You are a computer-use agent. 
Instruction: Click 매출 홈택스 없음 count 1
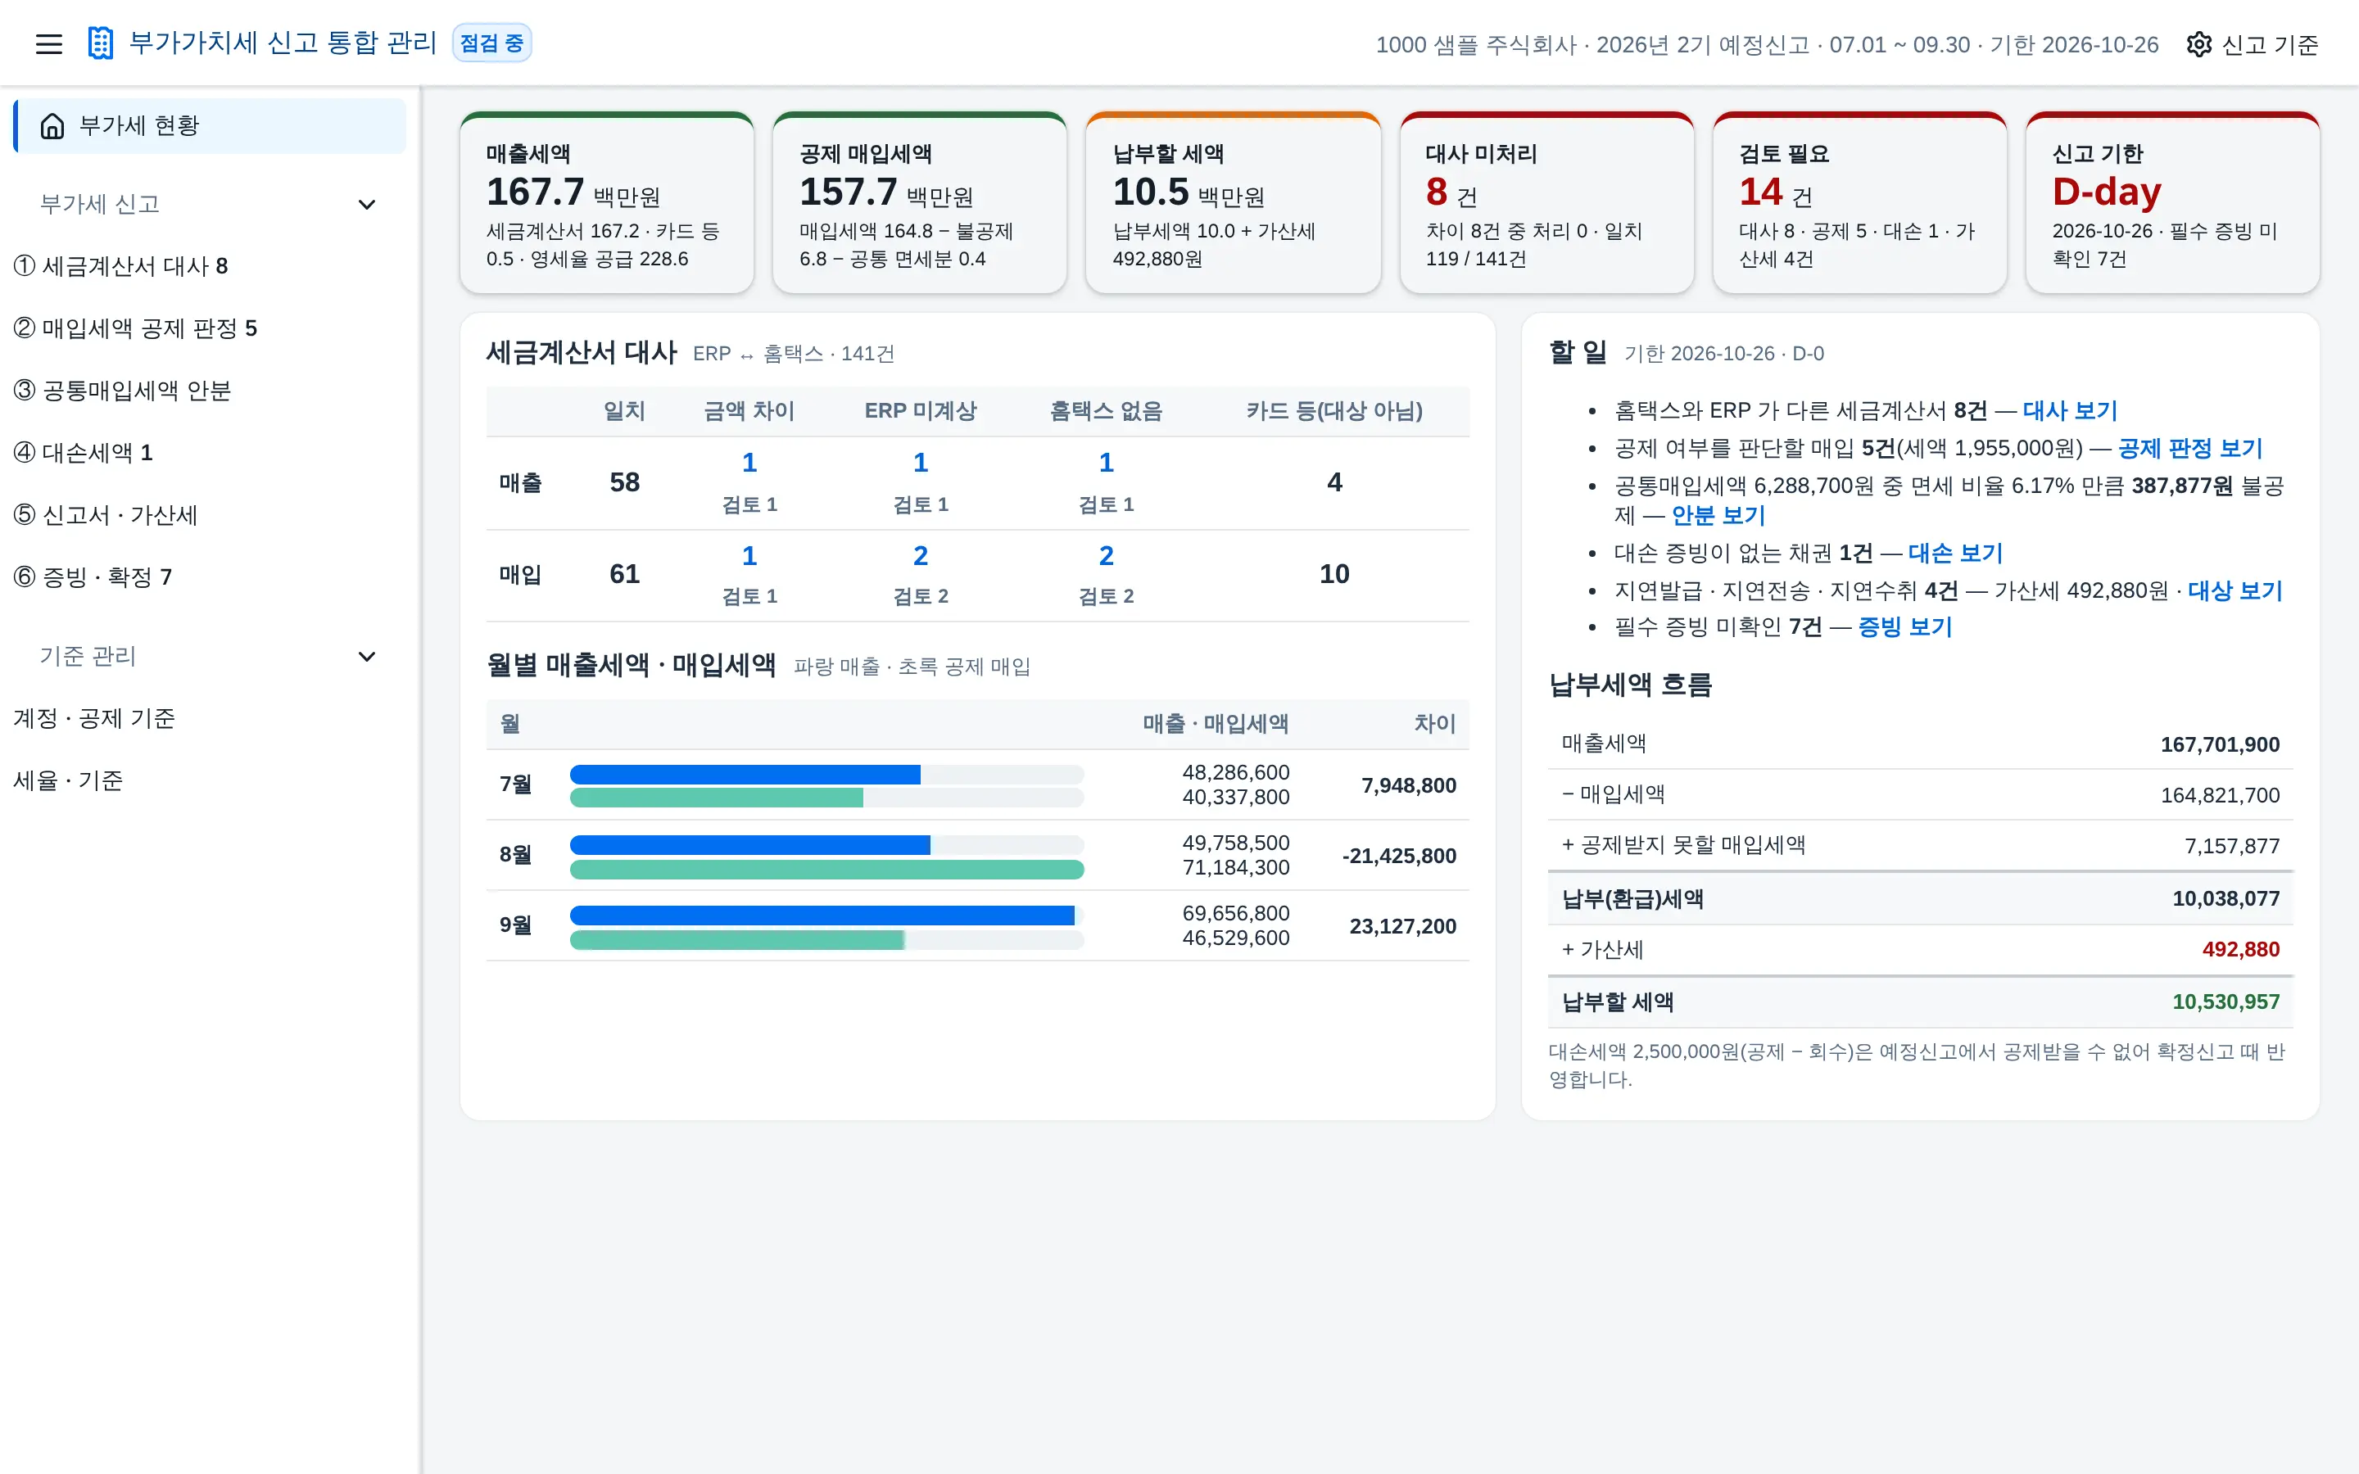click(1106, 463)
